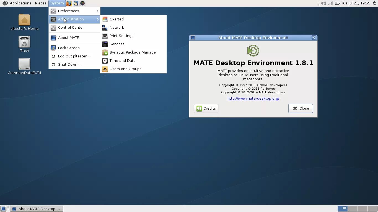Click the Shut Down power icon in menu
The width and height of the screenshot is (378, 212).
pyautogui.click(x=53, y=65)
